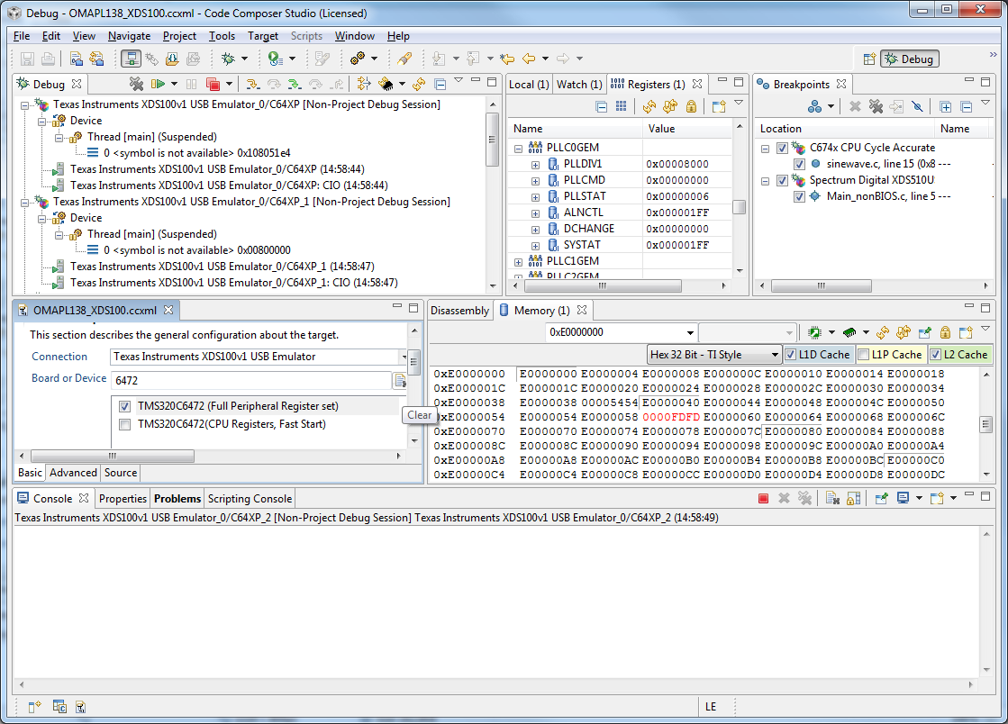Collapse the PLLC0GEM register group

point(518,149)
